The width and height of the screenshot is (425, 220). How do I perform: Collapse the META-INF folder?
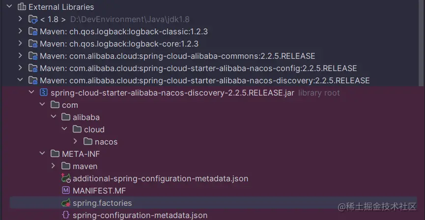click(42, 154)
